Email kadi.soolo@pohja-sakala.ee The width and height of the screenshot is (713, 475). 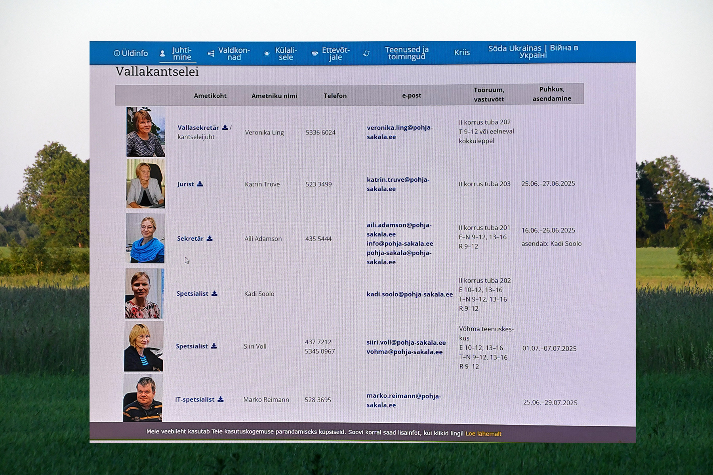[x=410, y=294]
